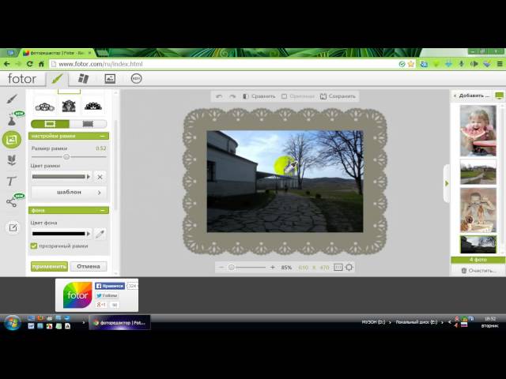Screen dimensions: 506x379
Task: Open the browser home page
Action: pyautogui.click(x=41, y=64)
